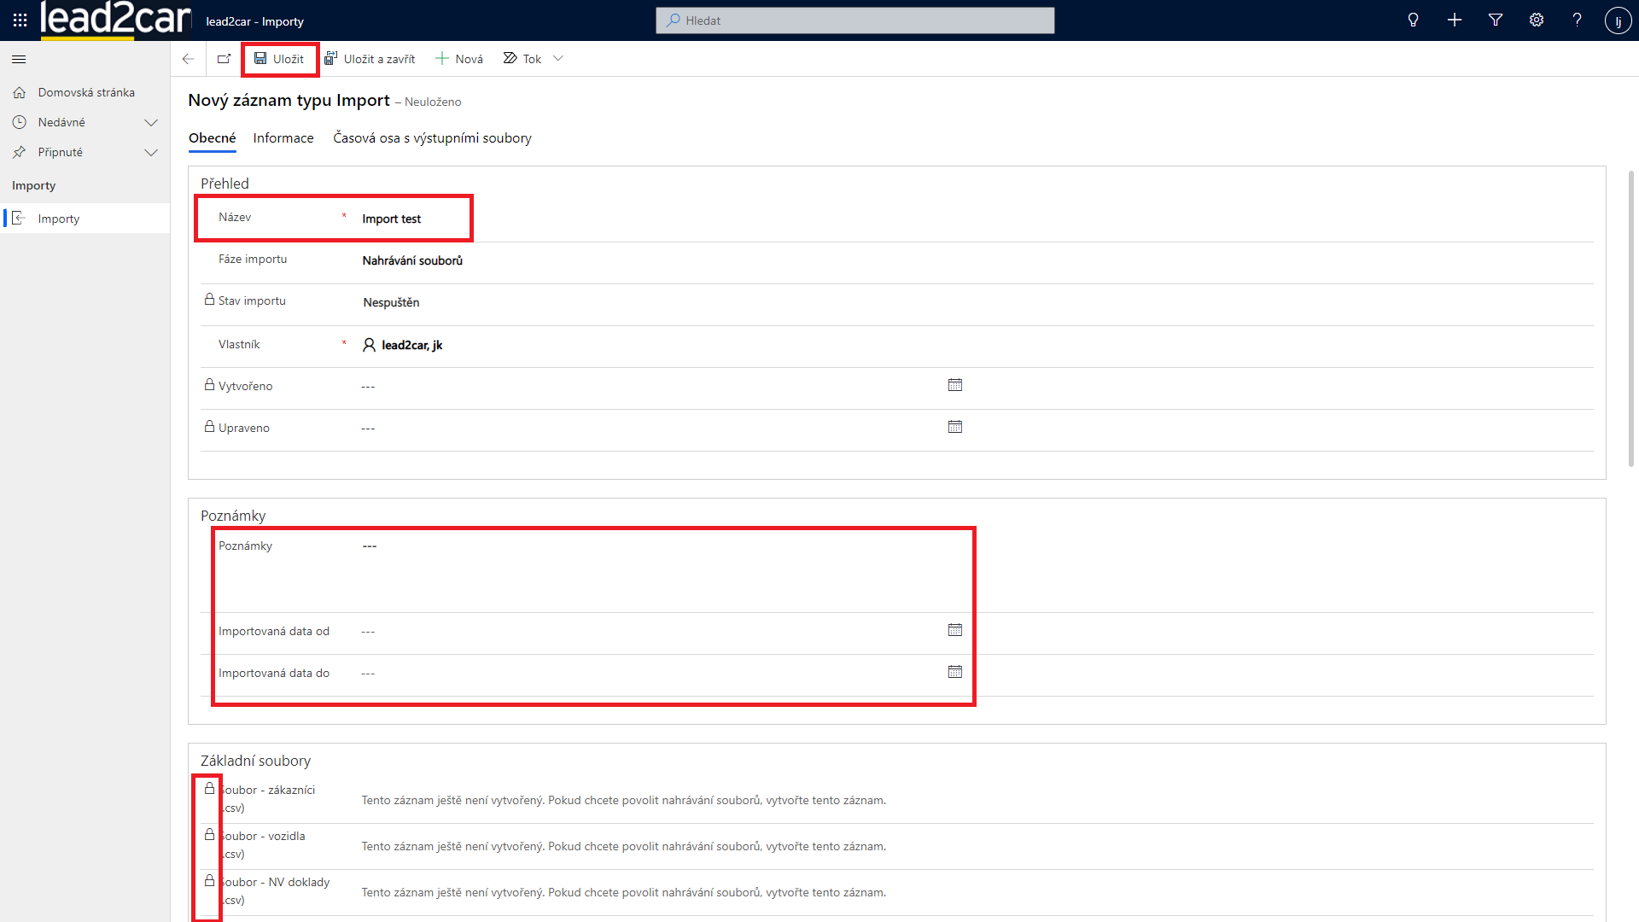Switch to the Informace tab
Image resolution: width=1639 pixels, height=922 pixels.
tap(283, 138)
